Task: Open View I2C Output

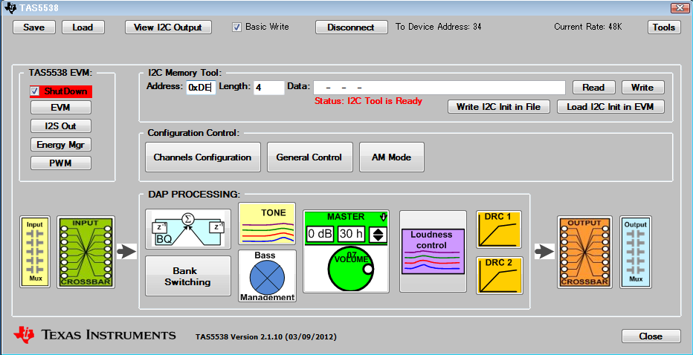Action: coord(168,27)
